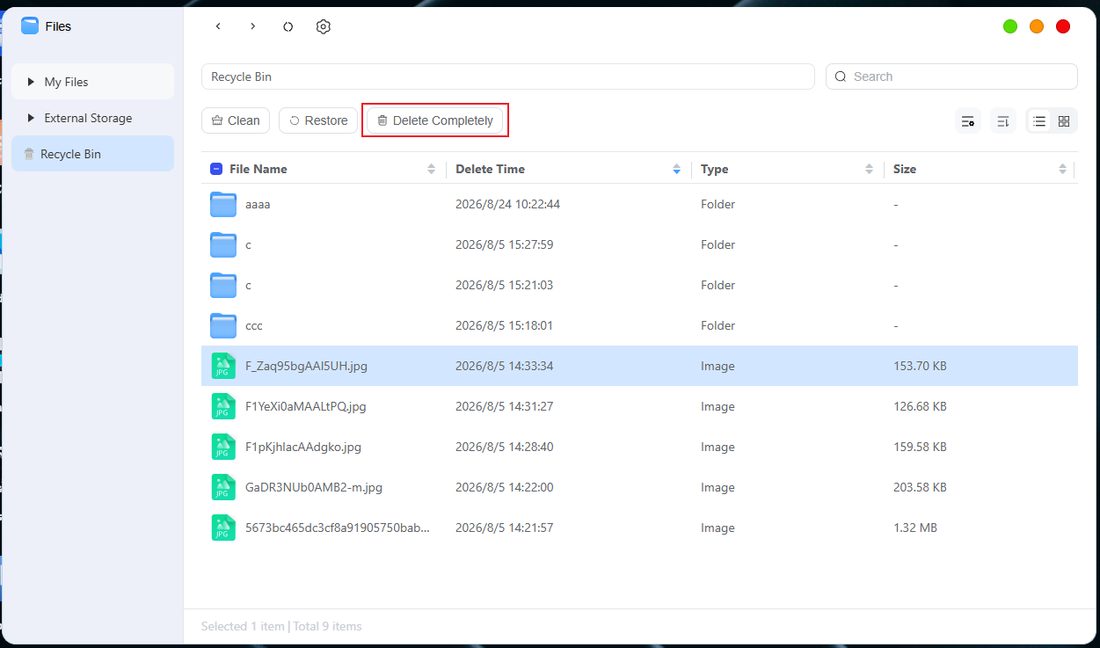Click the refresh icon in the top bar
The image size is (1100, 648).
pos(288,26)
